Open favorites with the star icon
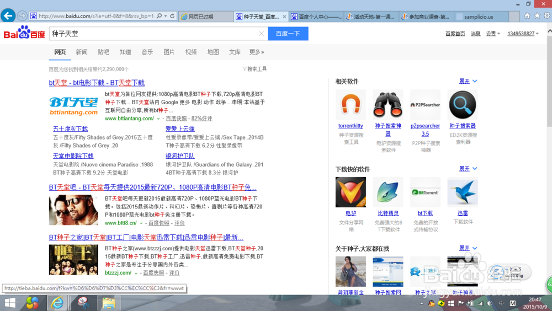This screenshot has height=311, width=552. tap(537, 15)
